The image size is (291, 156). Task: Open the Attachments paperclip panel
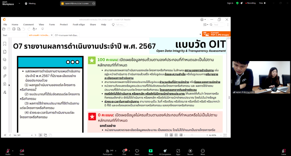pyautogui.click(x=4, y=76)
